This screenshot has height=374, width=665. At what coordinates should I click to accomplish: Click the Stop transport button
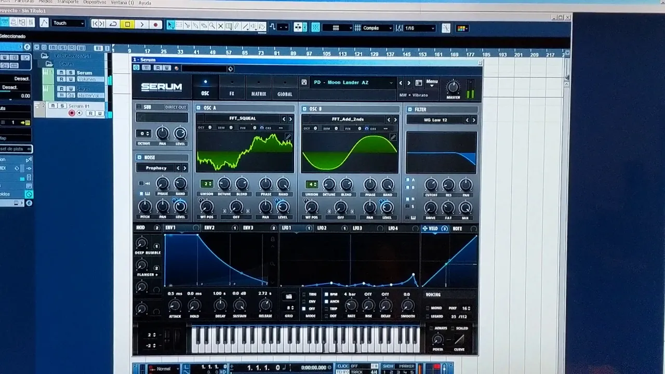[x=127, y=24]
